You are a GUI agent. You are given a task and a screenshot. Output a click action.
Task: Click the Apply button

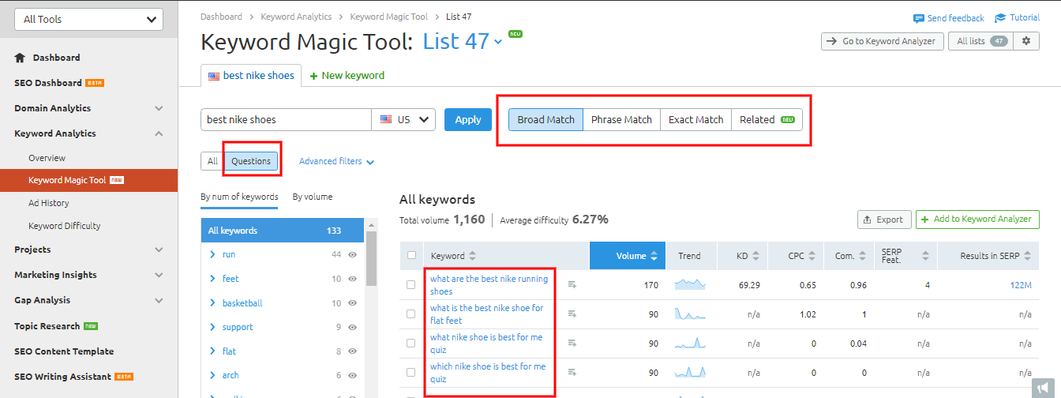pos(468,120)
